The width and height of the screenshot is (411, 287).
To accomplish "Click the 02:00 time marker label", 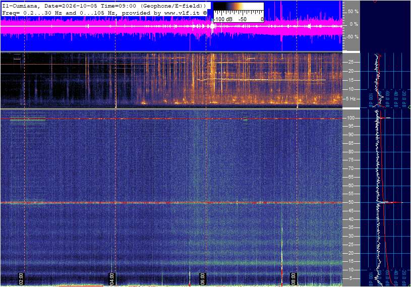I will tap(21, 278).
